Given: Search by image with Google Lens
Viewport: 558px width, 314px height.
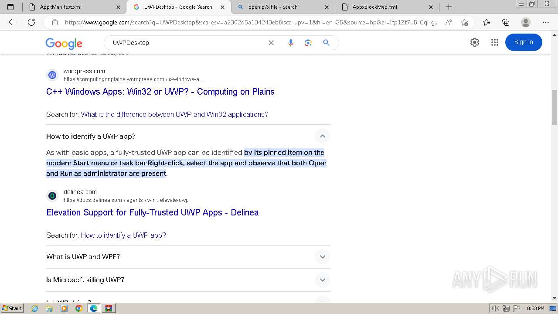Looking at the screenshot, I should (x=308, y=43).
